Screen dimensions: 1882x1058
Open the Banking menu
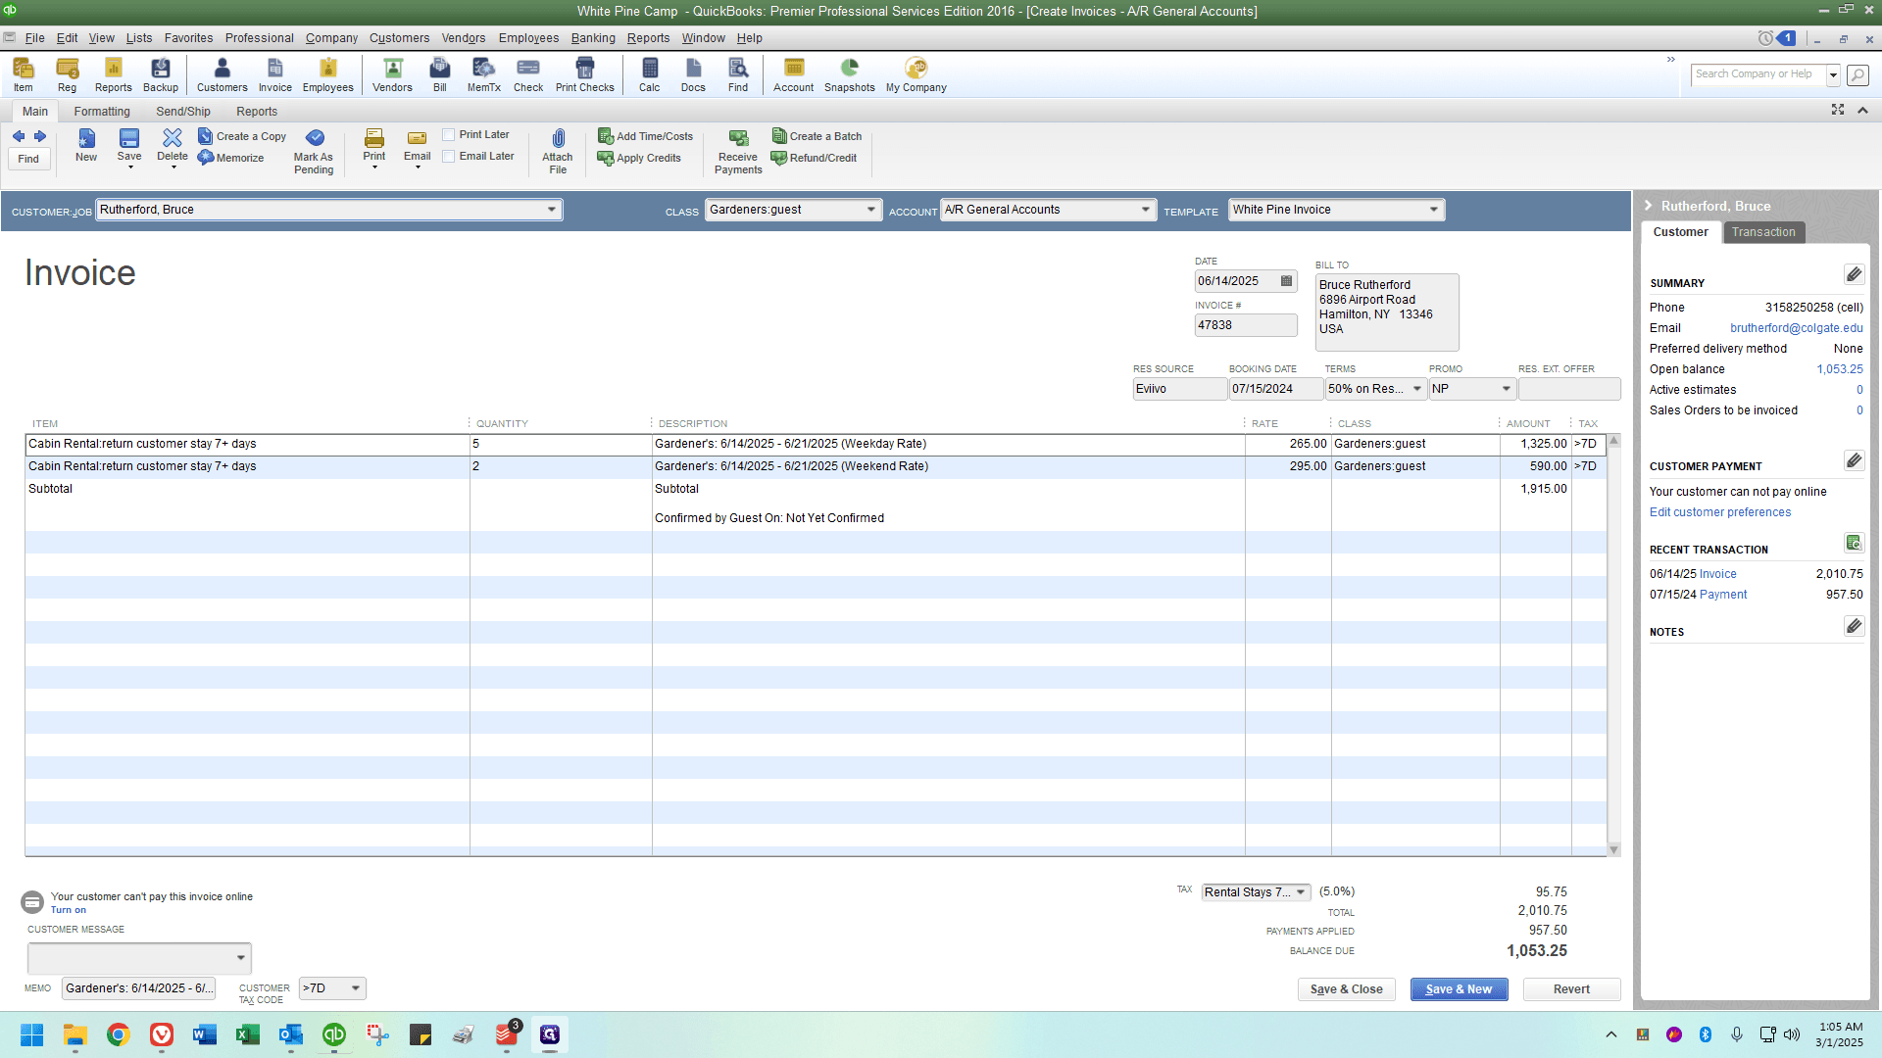593,38
